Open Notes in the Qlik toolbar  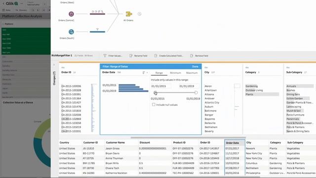(6, 10)
